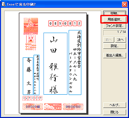Select the sender address text box
This screenshot has height=118, width=129.
pos(36,75)
